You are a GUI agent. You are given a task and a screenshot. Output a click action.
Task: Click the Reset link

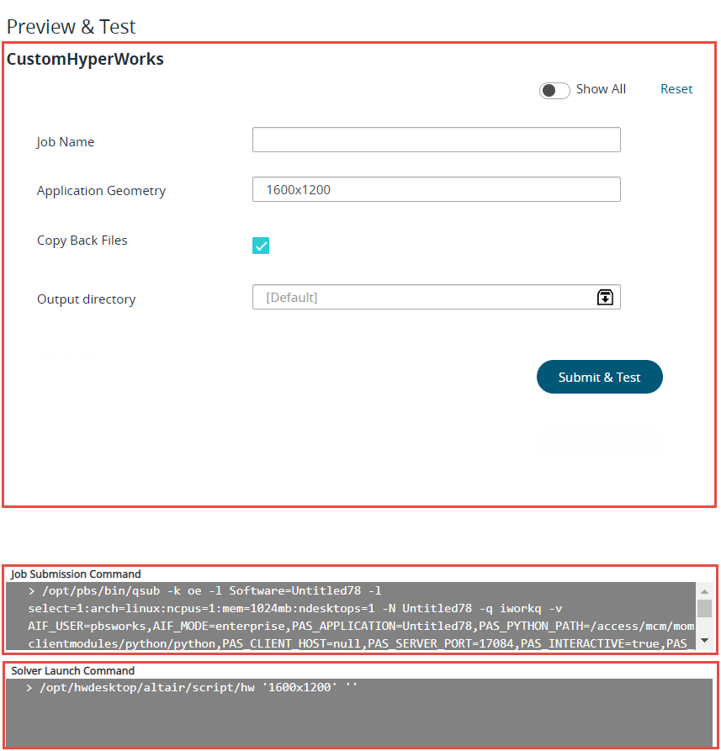pos(676,89)
